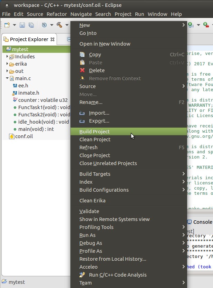Screen dimensions: 213x288
Task: Choose Export... in context menu
Action: (x=129, y=121)
